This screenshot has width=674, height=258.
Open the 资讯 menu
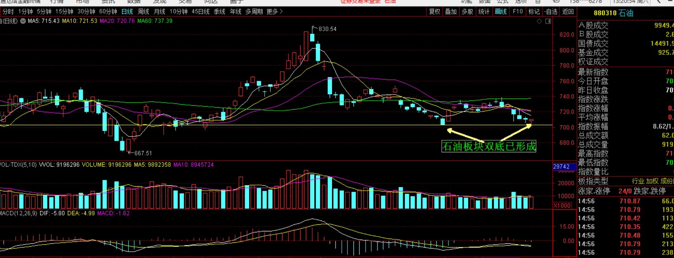108,2
